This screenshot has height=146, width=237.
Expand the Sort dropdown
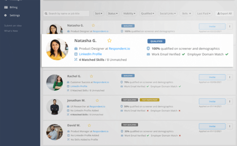(99, 13)
